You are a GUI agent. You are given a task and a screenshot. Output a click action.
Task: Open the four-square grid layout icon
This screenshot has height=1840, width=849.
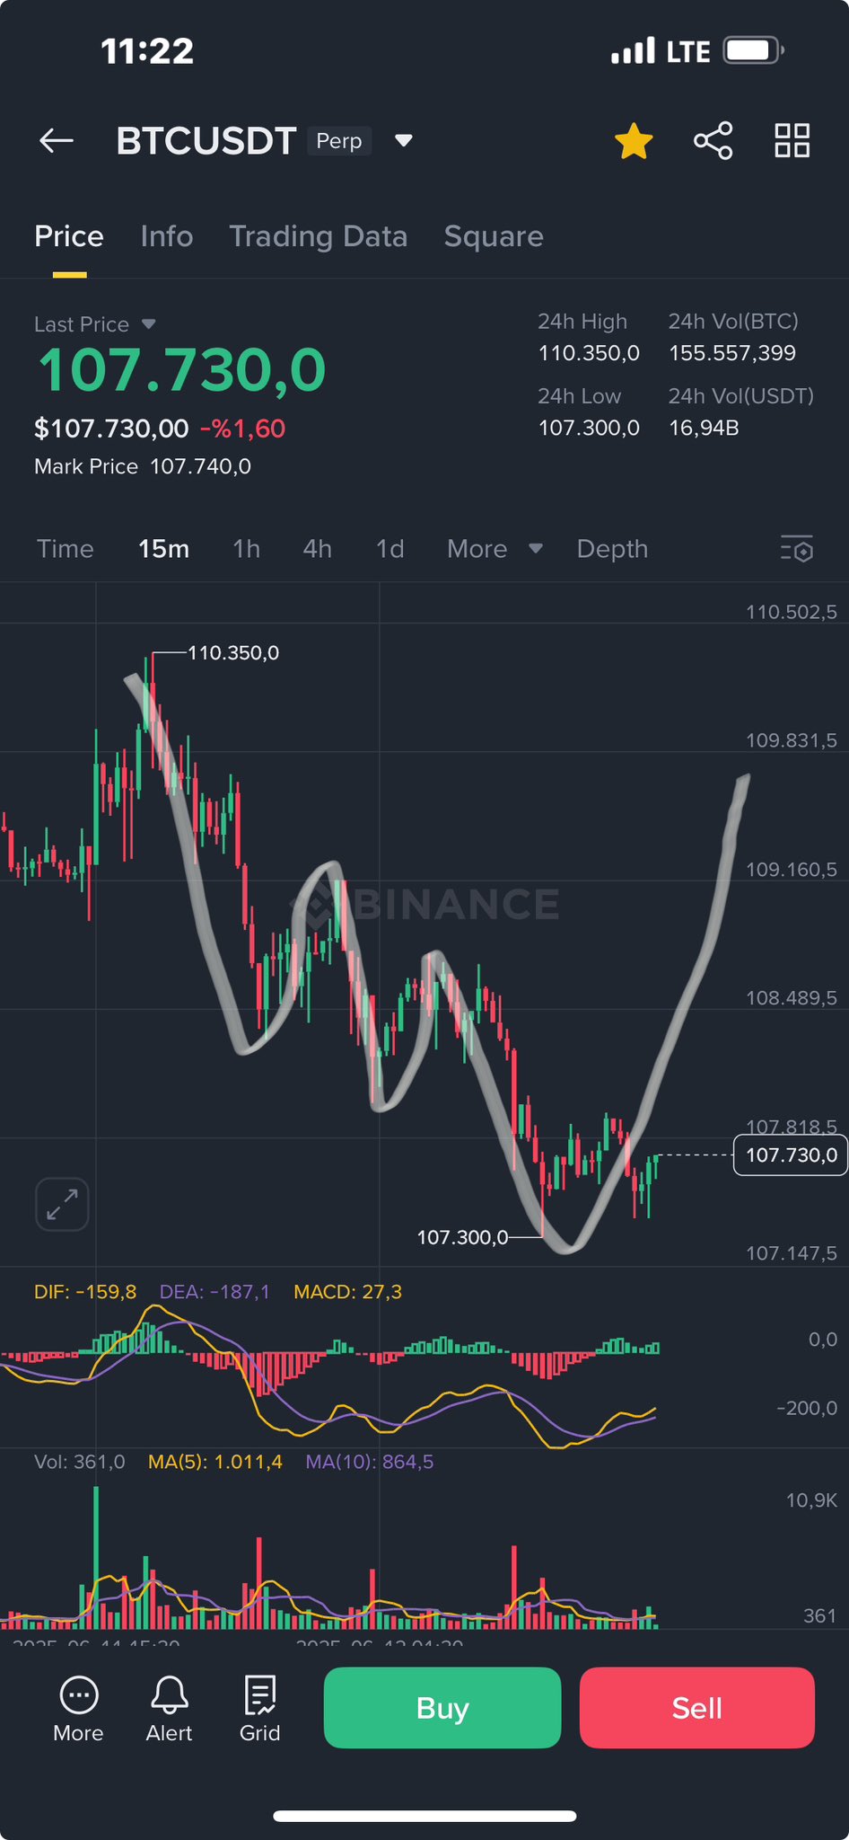[x=792, y=141]
